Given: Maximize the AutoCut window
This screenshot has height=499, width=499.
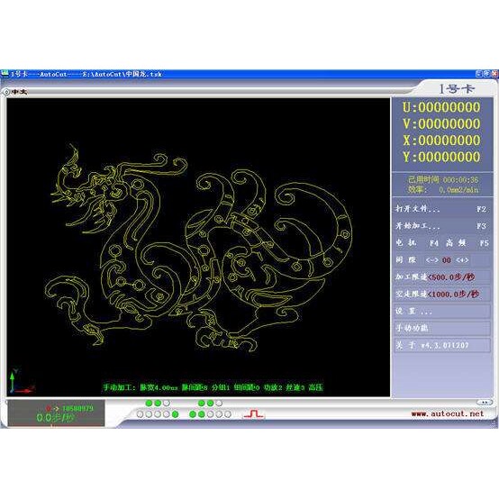Looking at the screenshot, I should (486, 74).
